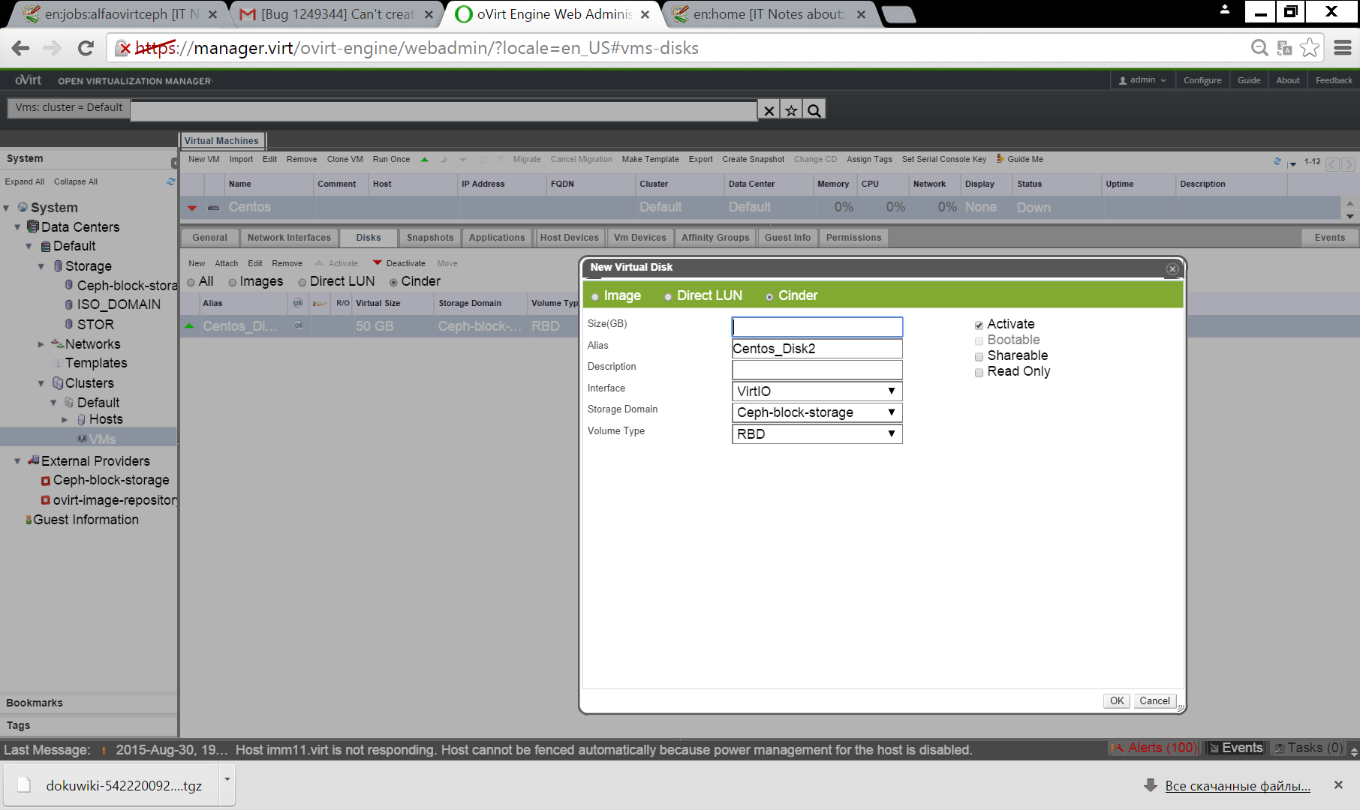Switch to Bug 1249344 browser tab
Screen dimensions: 1360x810
pos(337,14)
